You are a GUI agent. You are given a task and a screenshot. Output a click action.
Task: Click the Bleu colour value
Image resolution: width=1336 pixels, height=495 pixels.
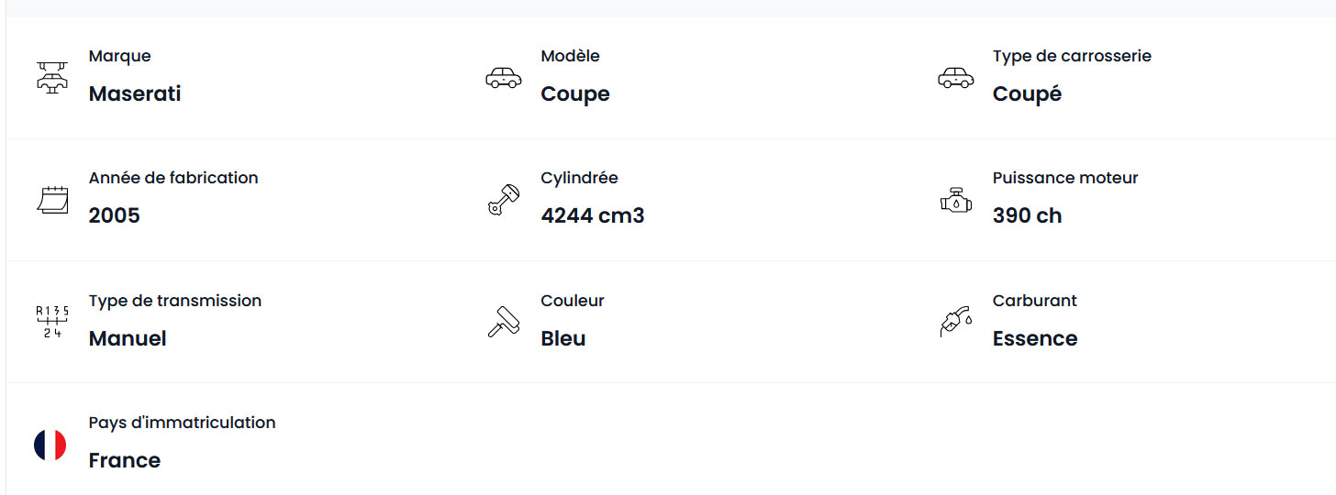[x=563, y=338]
